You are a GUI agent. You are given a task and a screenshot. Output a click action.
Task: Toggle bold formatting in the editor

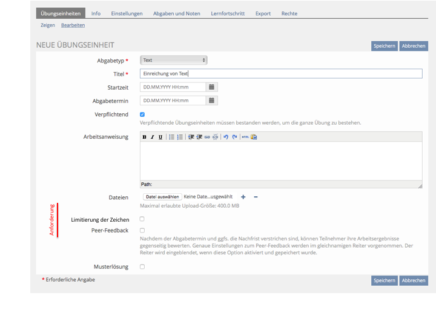[x=145, y=137]
